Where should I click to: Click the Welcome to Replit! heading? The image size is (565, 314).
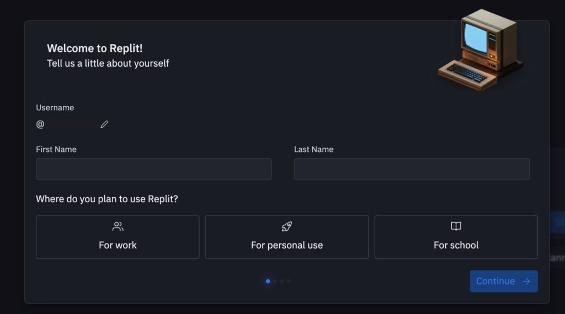[95, 48]
